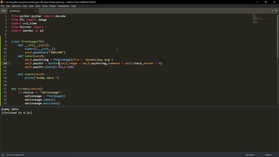279x157 pixels.
Task: Open the File menu
Action: coord(3,6)
